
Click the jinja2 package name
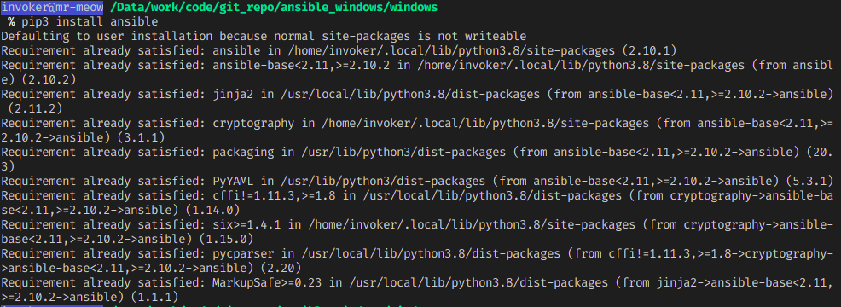(234, 94)
